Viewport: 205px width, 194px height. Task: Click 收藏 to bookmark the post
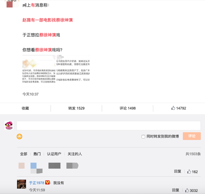click(25, 108)
